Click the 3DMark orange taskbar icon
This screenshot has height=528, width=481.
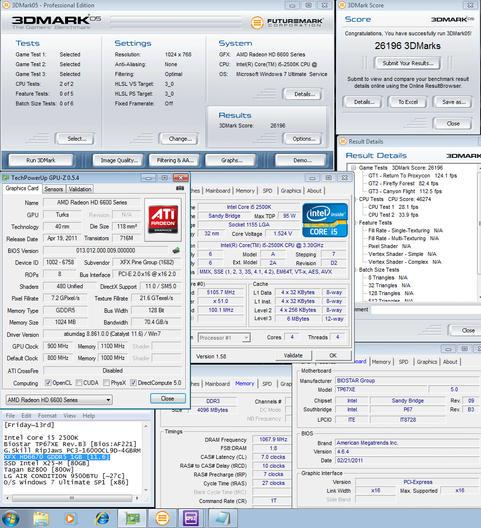pyautogui.click(x=162, y=519)
